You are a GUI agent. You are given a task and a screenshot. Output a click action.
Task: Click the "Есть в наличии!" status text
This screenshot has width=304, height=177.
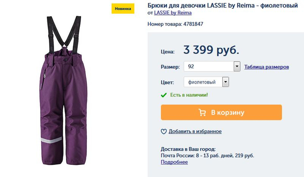click(189, 95)
